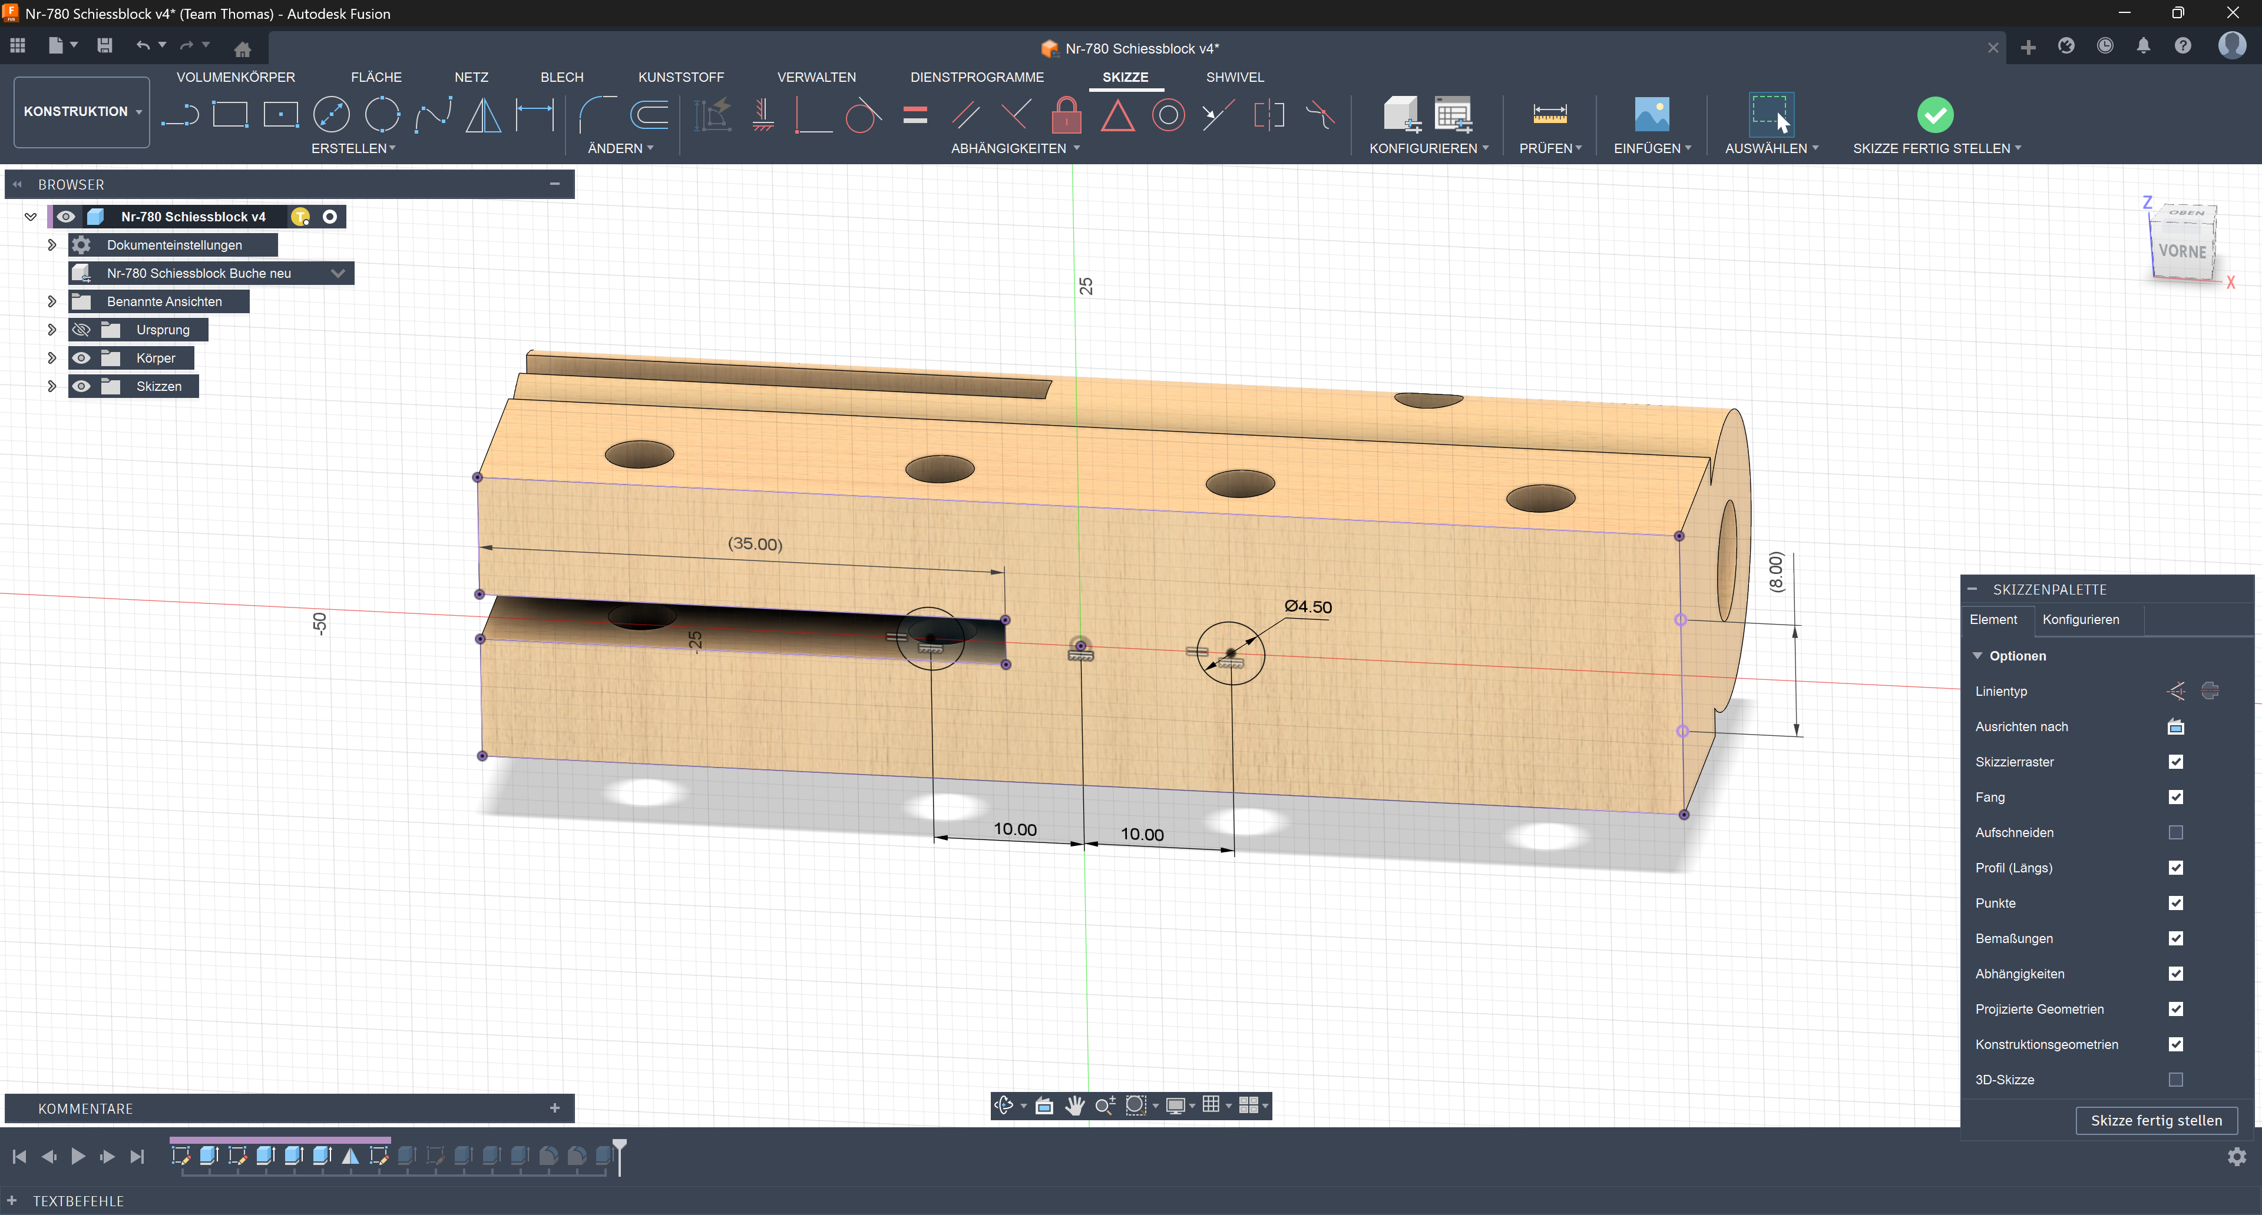This screenshot has height=1215, width=2262.
Task: Enable the Aufschneiden checkbox
Action: [x=2175, y=832]
